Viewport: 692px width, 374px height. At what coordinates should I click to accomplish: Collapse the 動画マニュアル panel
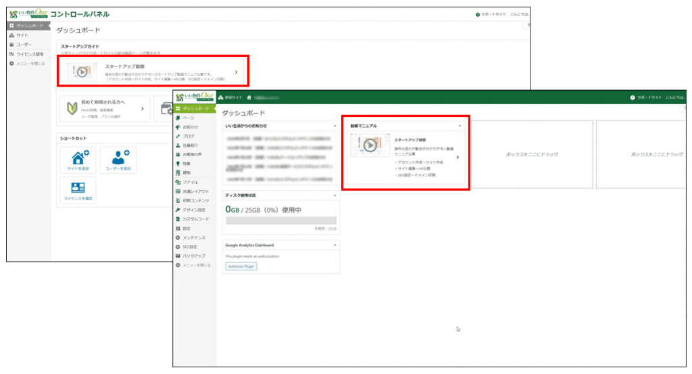(460, 126)
